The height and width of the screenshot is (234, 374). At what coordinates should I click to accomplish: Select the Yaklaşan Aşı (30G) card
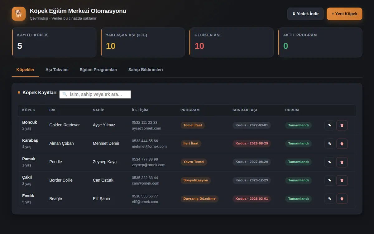coord(143,42)
